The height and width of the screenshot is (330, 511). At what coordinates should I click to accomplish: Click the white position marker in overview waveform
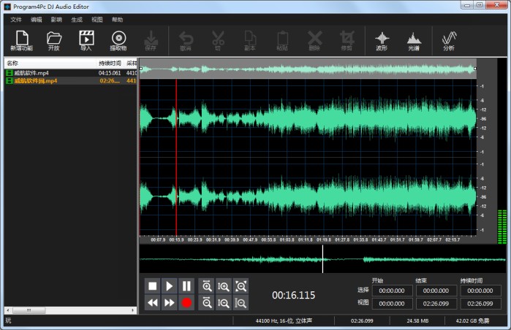(x=322, y=259)
